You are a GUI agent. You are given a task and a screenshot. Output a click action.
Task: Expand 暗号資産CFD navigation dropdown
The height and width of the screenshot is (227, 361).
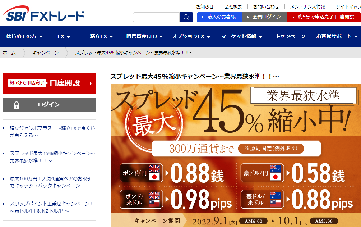(144, 36)
